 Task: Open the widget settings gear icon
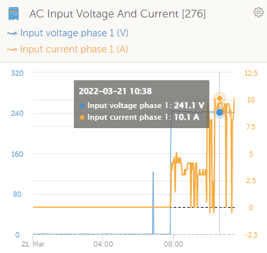click(259, 12)
